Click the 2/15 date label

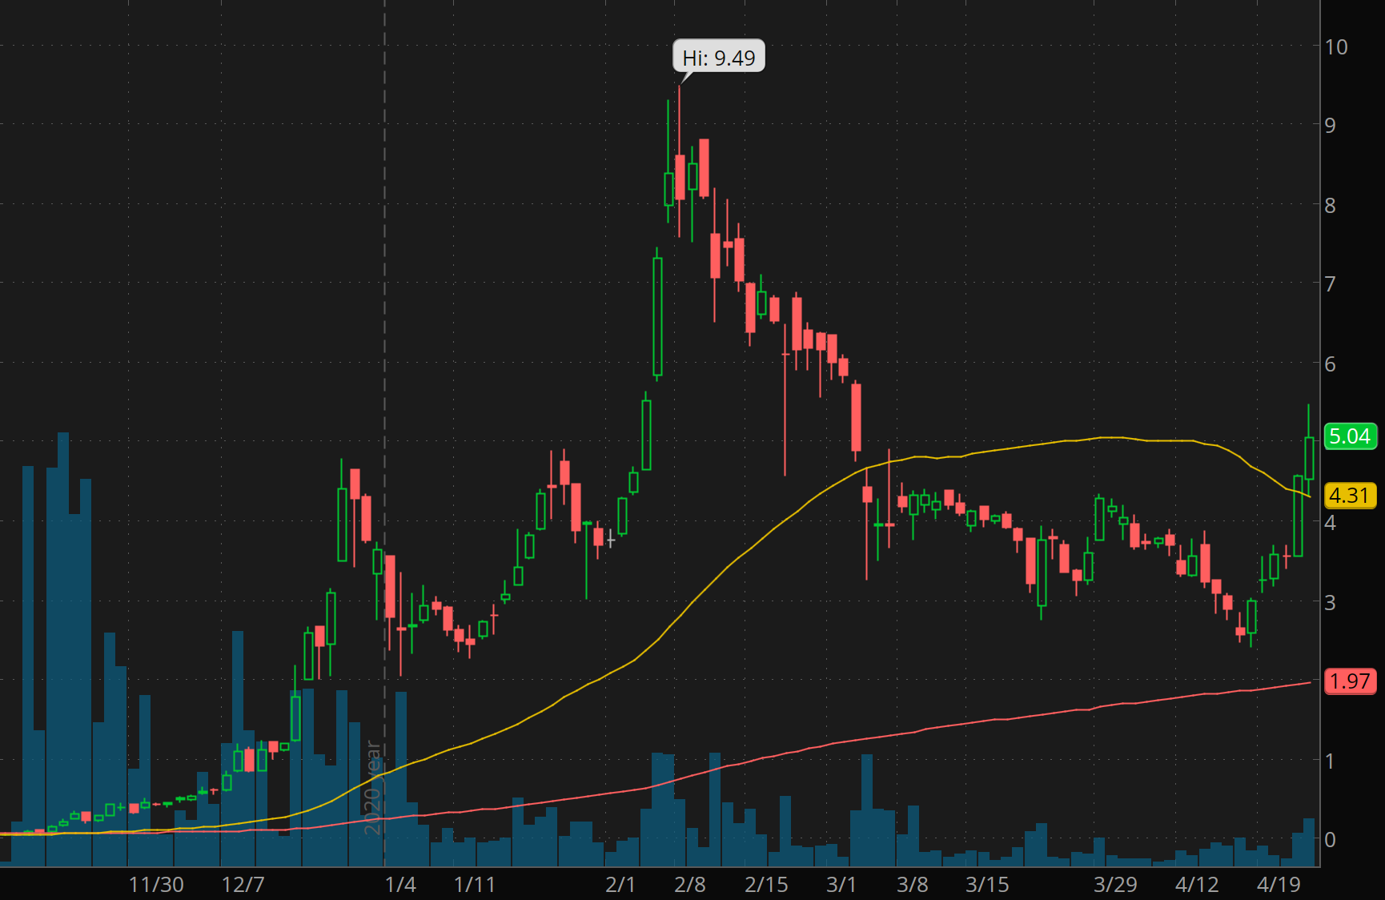[766, 885]
